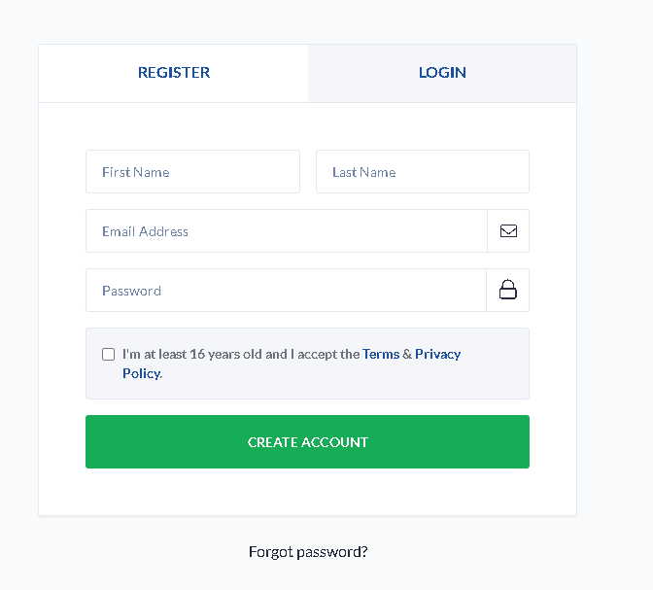The height and width of the screenshot is (590, 653).
Task: Select the "Last Name" placeholder text
Action: (x=364, y=173)
